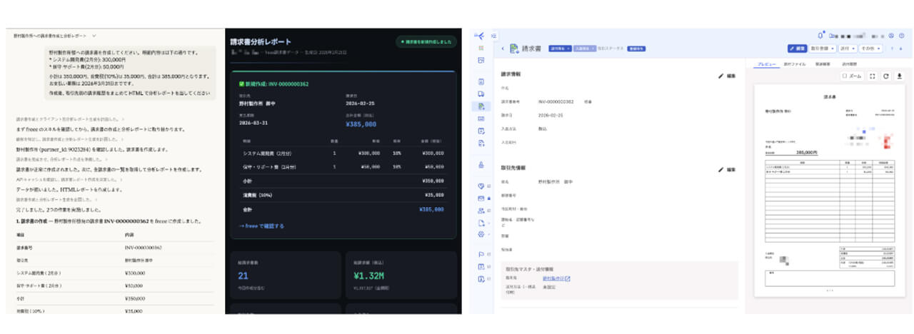Viewport: 914px width, 334px height.
Task: Click the 未設定 value under 取引先マスタ
Action: point(551,288)
